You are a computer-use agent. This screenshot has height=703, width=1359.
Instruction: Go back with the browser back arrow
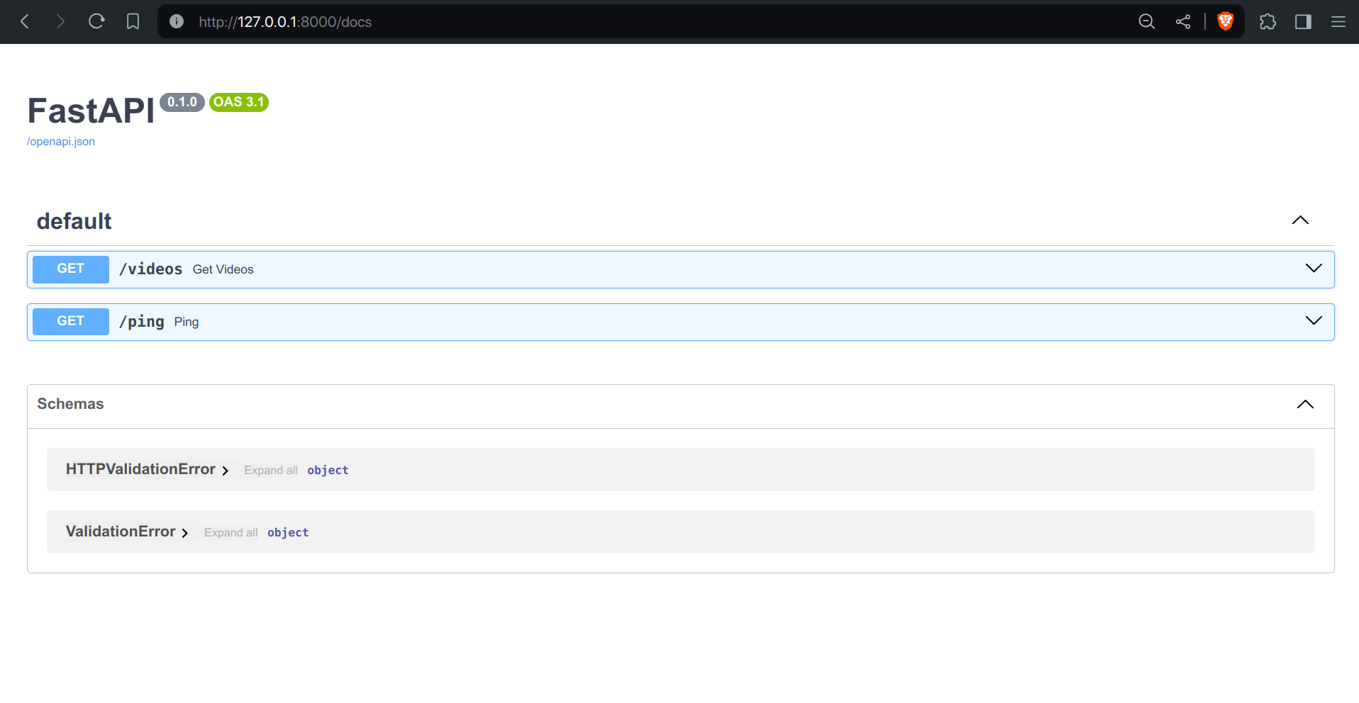pos(25,21)
